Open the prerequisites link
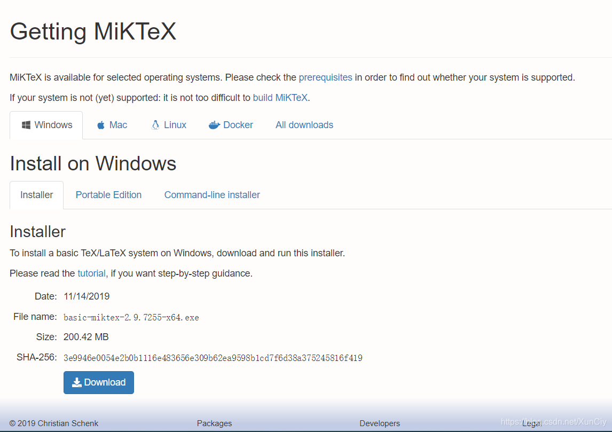The image size is (612, 432). (x=326, y=77)
